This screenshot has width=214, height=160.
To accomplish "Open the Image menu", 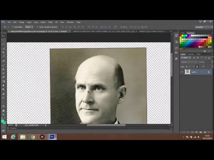I will pyautogui.click(x=21, y=22).
